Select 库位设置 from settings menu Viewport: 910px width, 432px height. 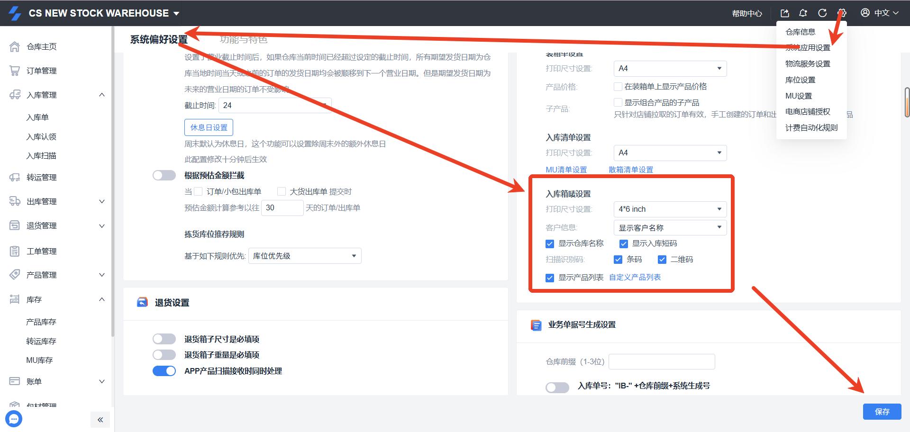coord(800,80)
